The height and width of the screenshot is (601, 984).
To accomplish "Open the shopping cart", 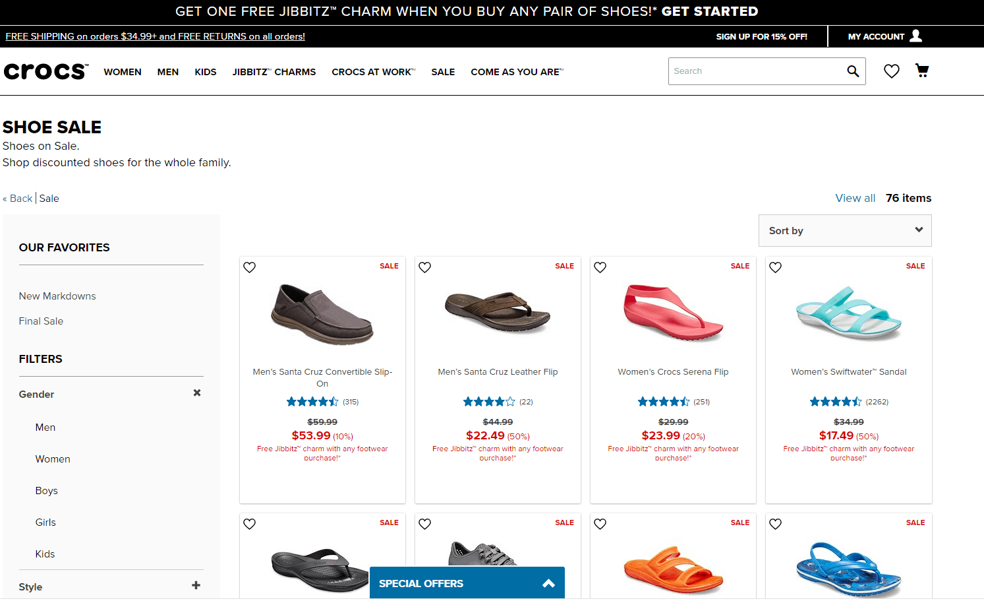I will 922,71.
